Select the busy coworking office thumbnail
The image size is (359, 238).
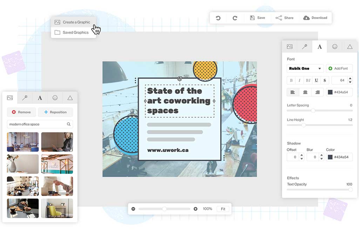pyautogui.click(x=23, y=186)
